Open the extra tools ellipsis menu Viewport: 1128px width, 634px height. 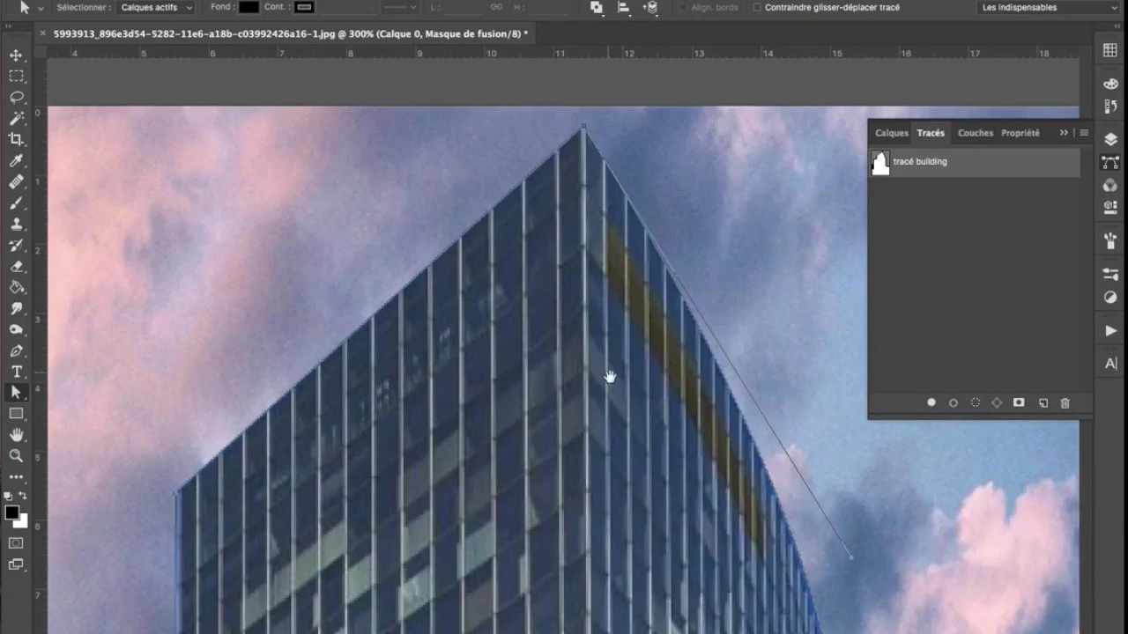point(16,477)
